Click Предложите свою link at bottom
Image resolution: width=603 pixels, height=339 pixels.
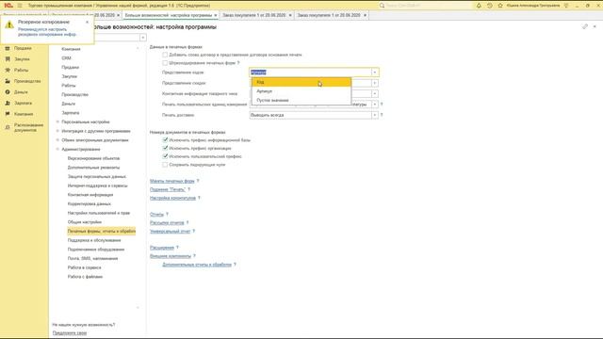pyautogui.click(x=70, y=333)
